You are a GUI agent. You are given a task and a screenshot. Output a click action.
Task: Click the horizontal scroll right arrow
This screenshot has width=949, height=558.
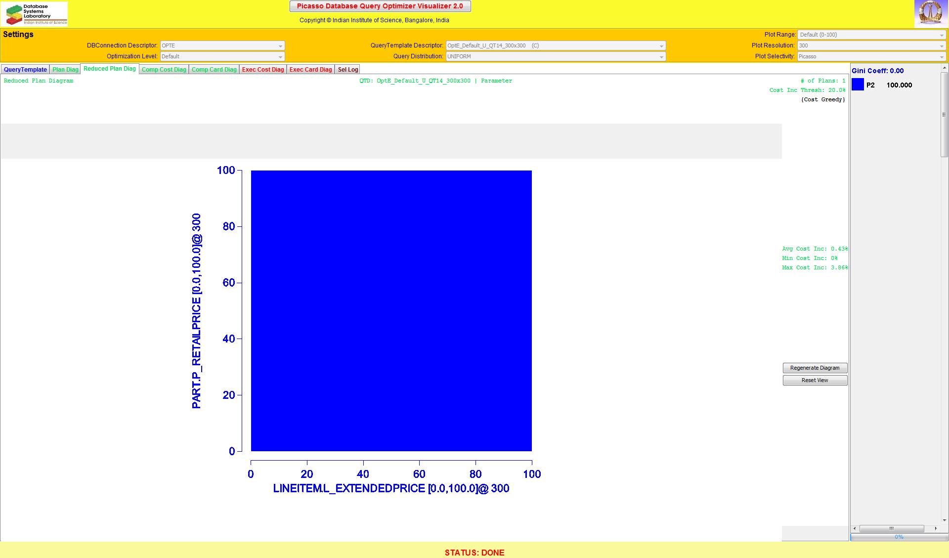[936, 528]
